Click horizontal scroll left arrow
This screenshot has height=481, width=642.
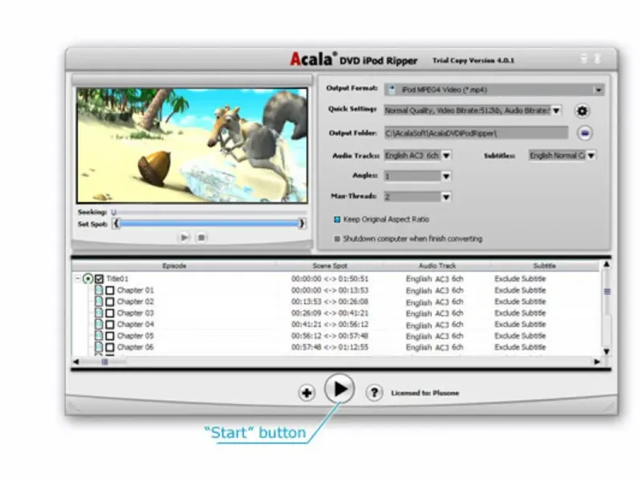(76, 362)
